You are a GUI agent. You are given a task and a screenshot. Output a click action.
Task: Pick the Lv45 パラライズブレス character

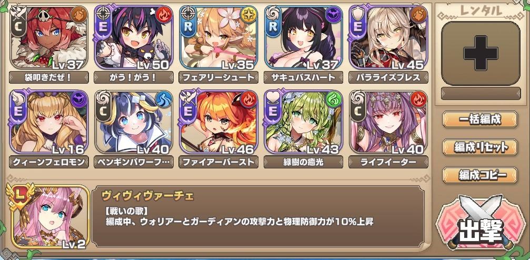click(388, 37)
